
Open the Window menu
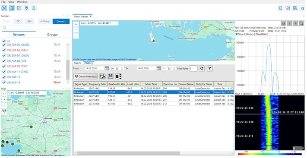click(22, 2)
